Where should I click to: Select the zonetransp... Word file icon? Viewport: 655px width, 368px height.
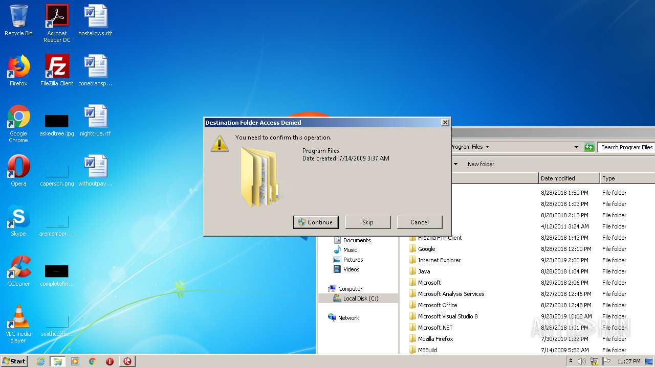pyautogui.click(x=95, y=71)
